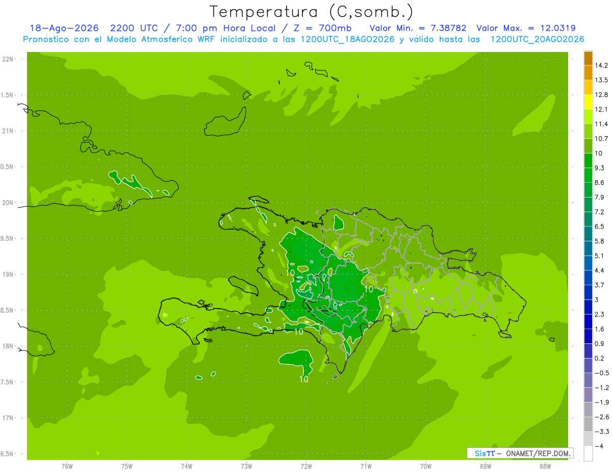Viewport: 612px width, 473px height.
Task: Click the "14.2" colorbar value
Action: click(602, 65)
